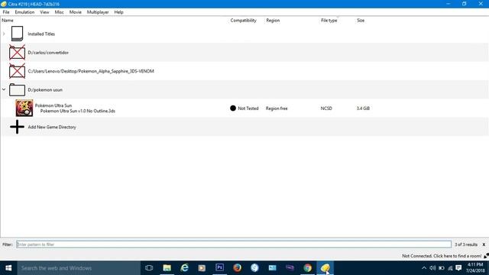Open the Movie menu
This screenshot has width=489, height=275.
click(76, 12)
